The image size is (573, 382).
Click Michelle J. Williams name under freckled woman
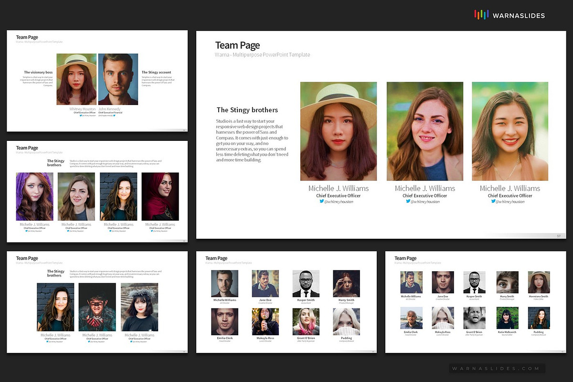click(425, 188)
